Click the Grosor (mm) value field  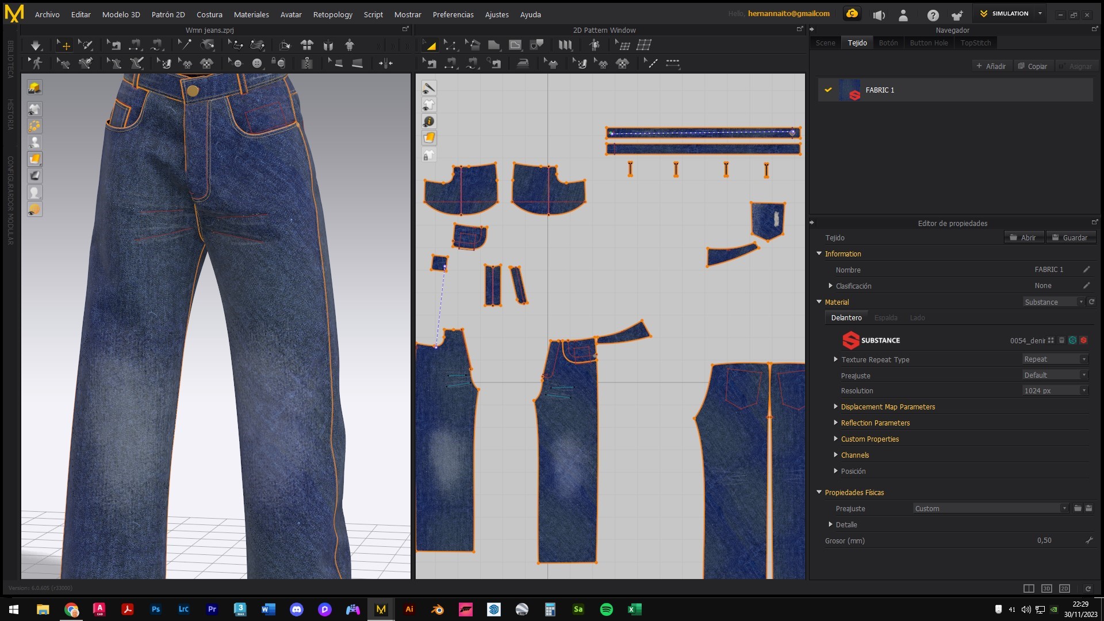point(1044,540)
